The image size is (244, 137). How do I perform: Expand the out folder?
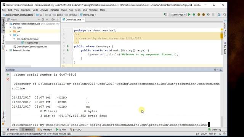click(10, 31)
